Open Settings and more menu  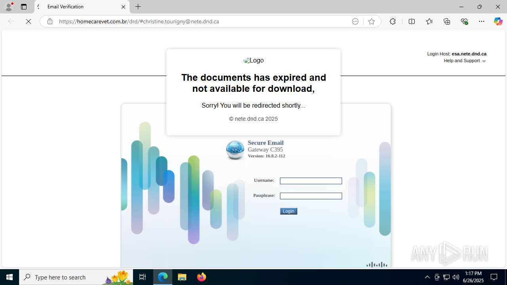[482, 21]
